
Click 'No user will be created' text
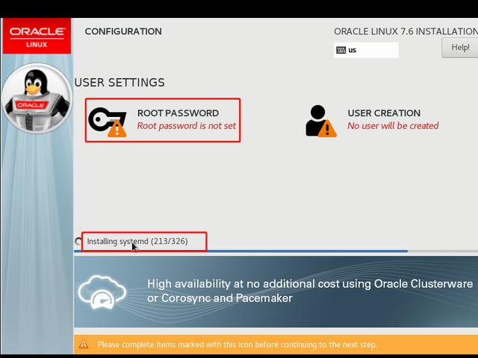[393, 126]
